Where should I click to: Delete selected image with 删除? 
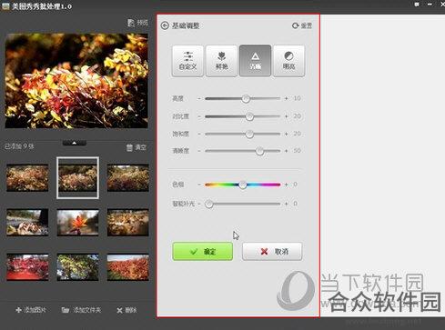tap(126, 310)
